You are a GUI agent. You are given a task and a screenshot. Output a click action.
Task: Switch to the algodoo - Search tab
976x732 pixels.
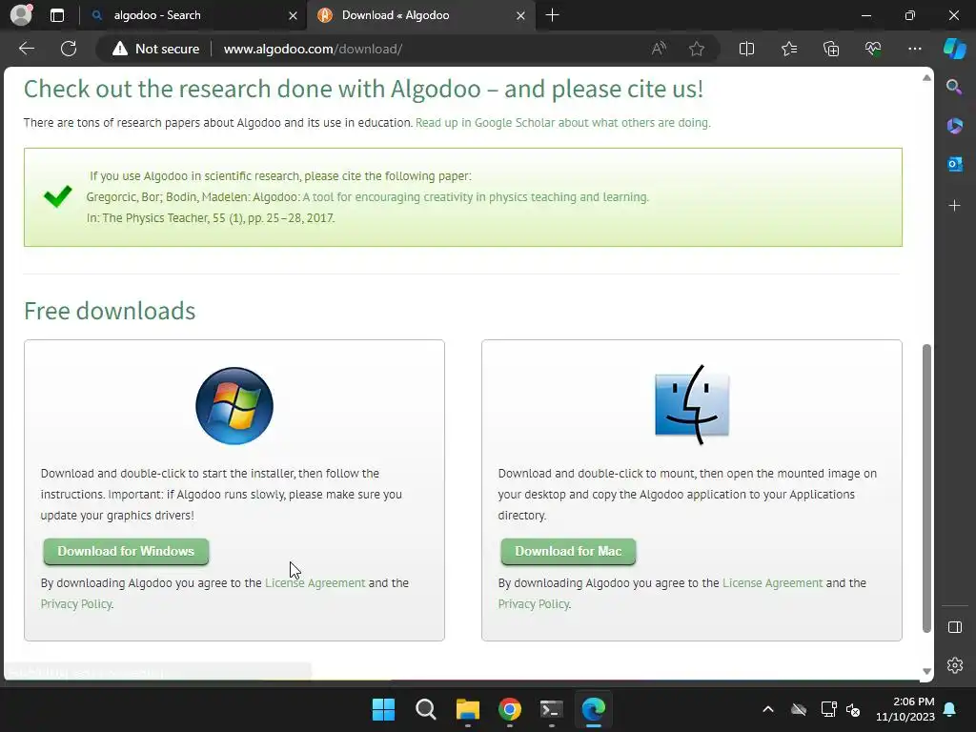(193, 15)
